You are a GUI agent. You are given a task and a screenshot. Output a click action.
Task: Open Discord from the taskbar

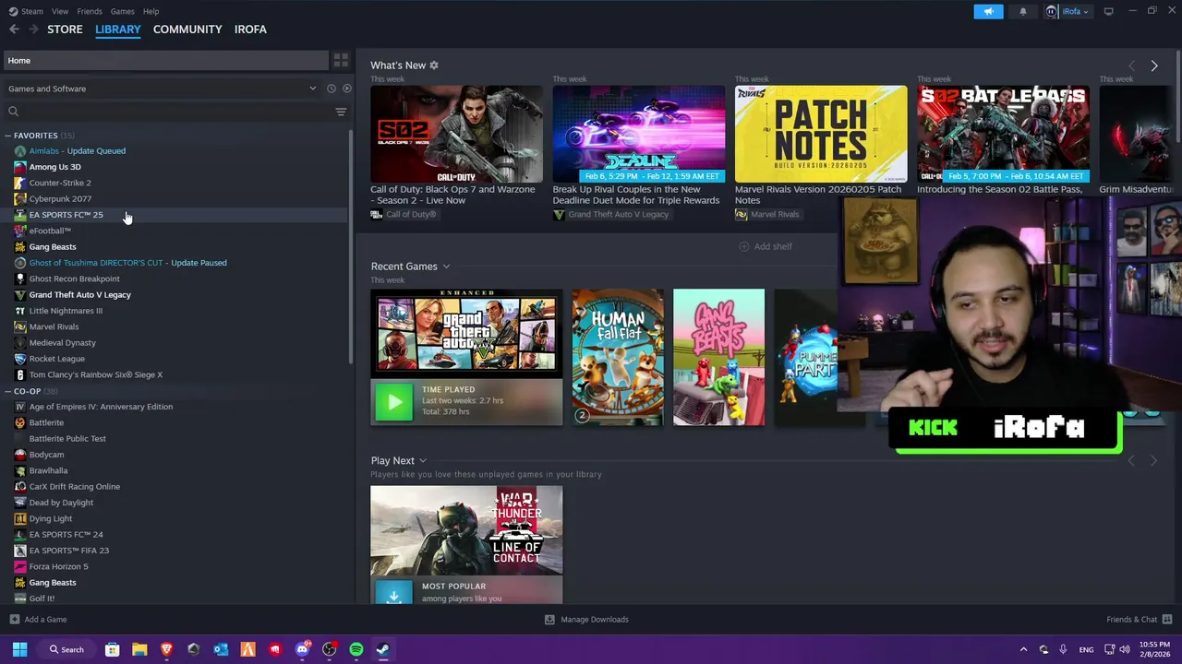tap(302, 649)
